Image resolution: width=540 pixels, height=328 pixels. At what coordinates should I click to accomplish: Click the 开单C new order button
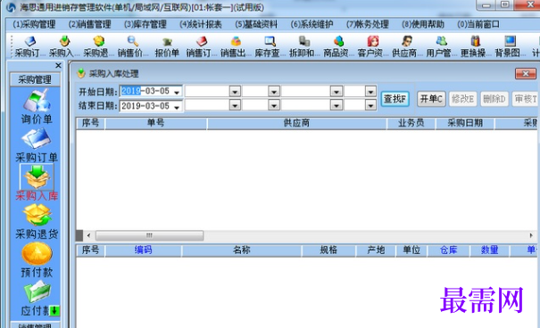(x=431, y=99)
